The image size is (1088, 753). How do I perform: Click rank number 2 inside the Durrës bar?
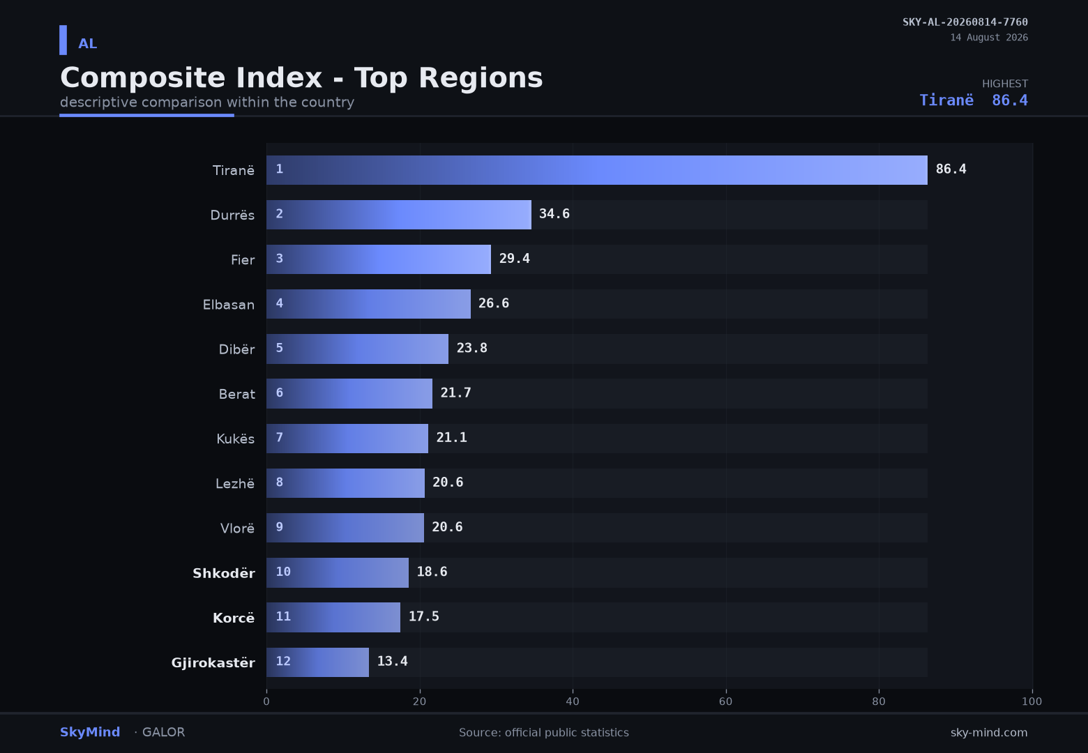[x=280, y=213]
